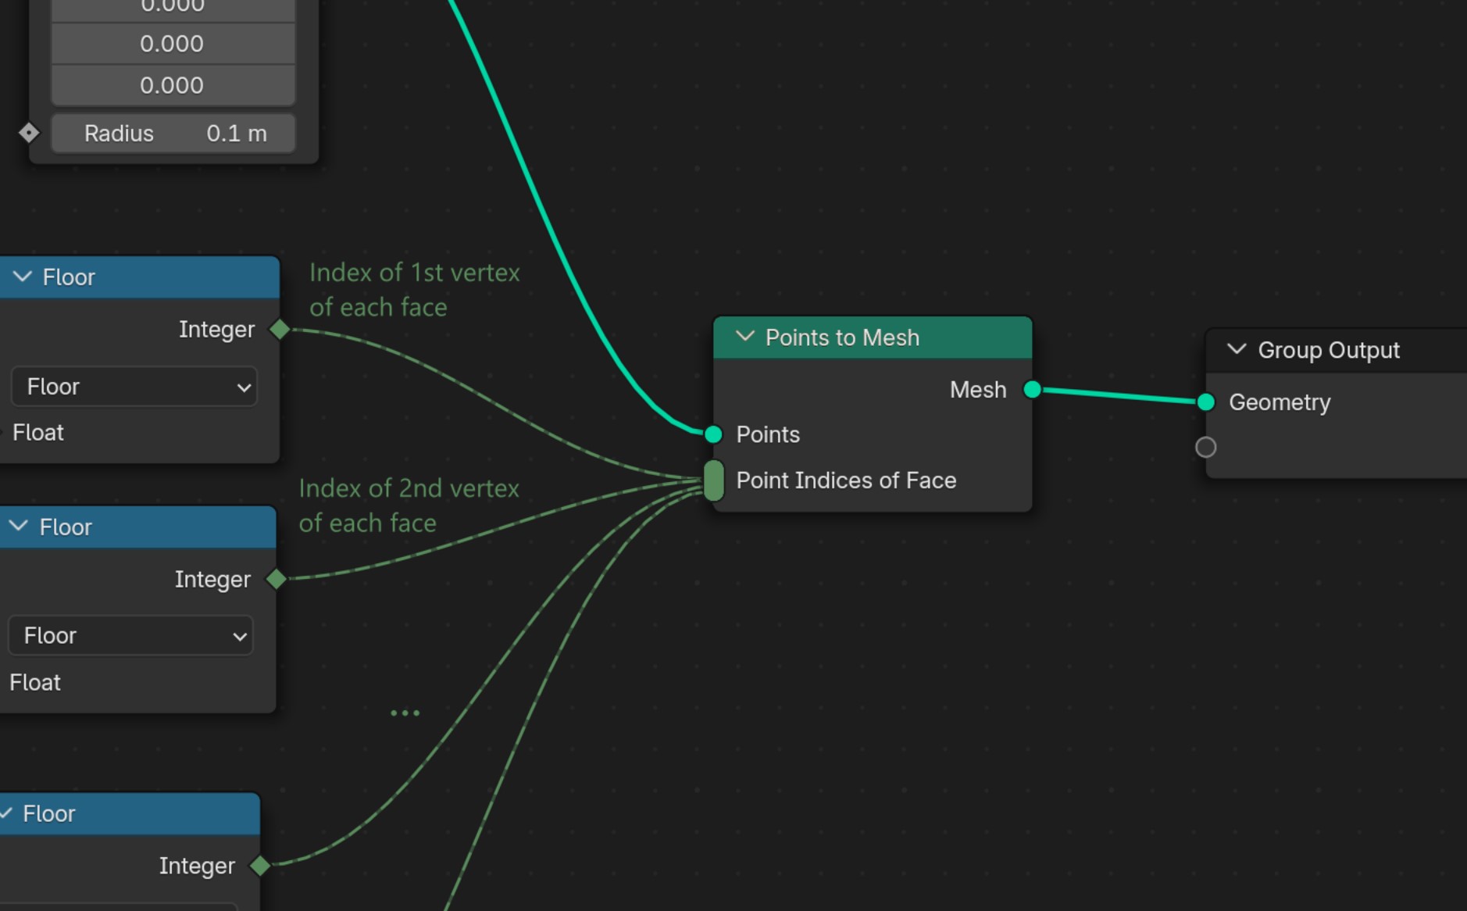Click the Geometry label in Group Output
Viewport: 1467px width, 911px height.
1280,402
